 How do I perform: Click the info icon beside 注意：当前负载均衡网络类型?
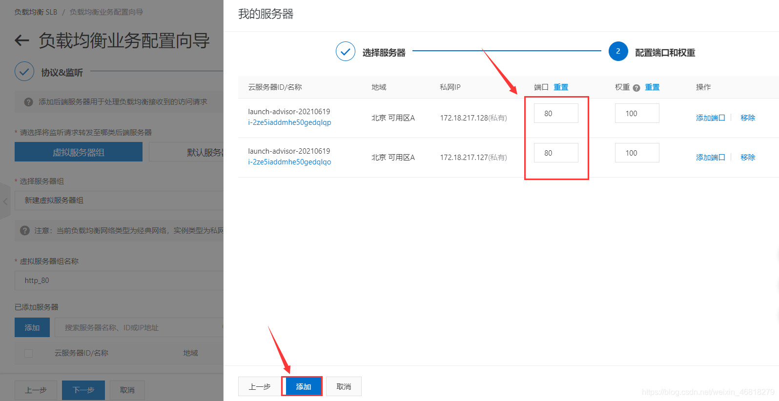(25, 230)
